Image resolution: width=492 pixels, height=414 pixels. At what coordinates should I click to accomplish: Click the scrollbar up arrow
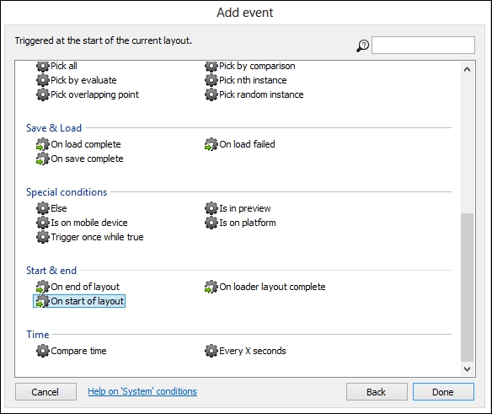pos(467,69)
